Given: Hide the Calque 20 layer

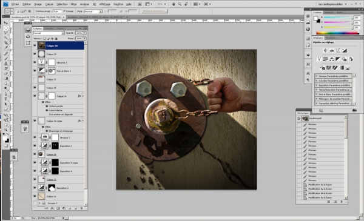Looking at the screenshot, I should pyautogui.click(x=35, y=45).
